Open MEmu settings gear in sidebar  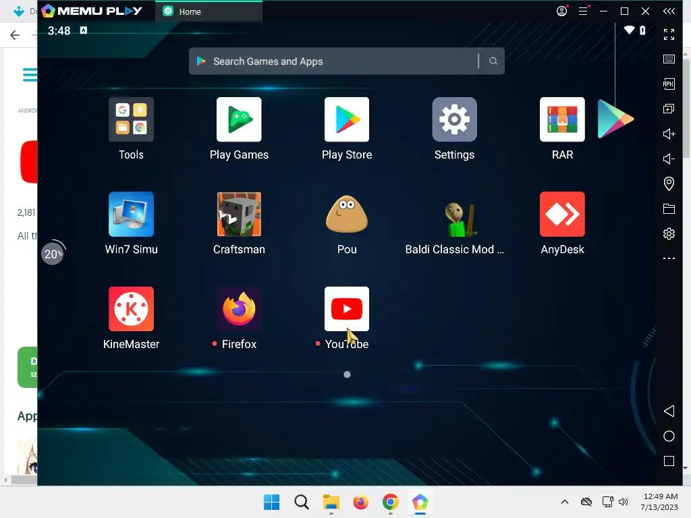coord(669,233)
